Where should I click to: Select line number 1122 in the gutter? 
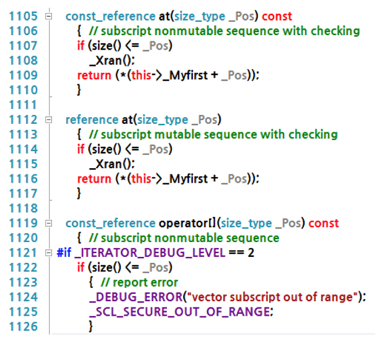coord(23,267)
